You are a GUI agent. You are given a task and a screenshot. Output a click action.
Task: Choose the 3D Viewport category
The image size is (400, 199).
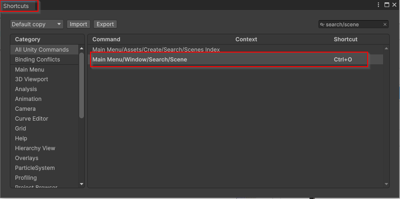tap(31, 79)
